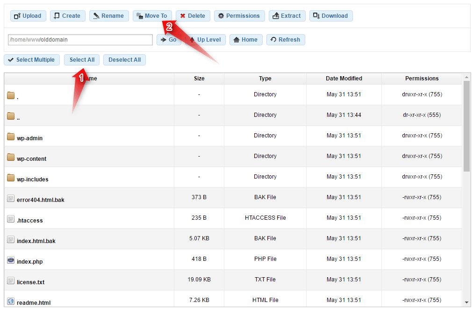Click the Download button
Screen dimensions: 473x309
point(330,16)
